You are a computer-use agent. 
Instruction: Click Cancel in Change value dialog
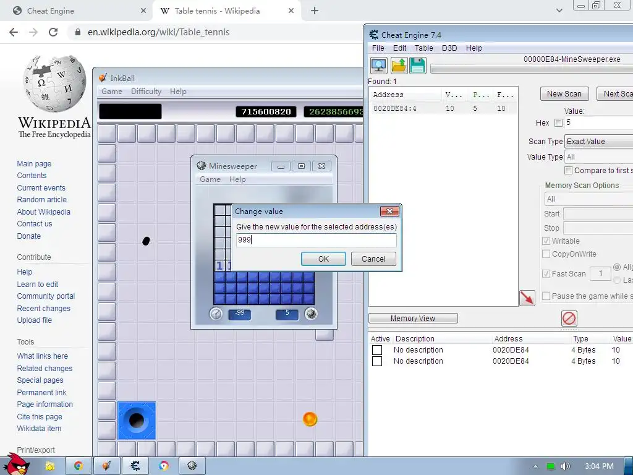(x=373, y=259)
